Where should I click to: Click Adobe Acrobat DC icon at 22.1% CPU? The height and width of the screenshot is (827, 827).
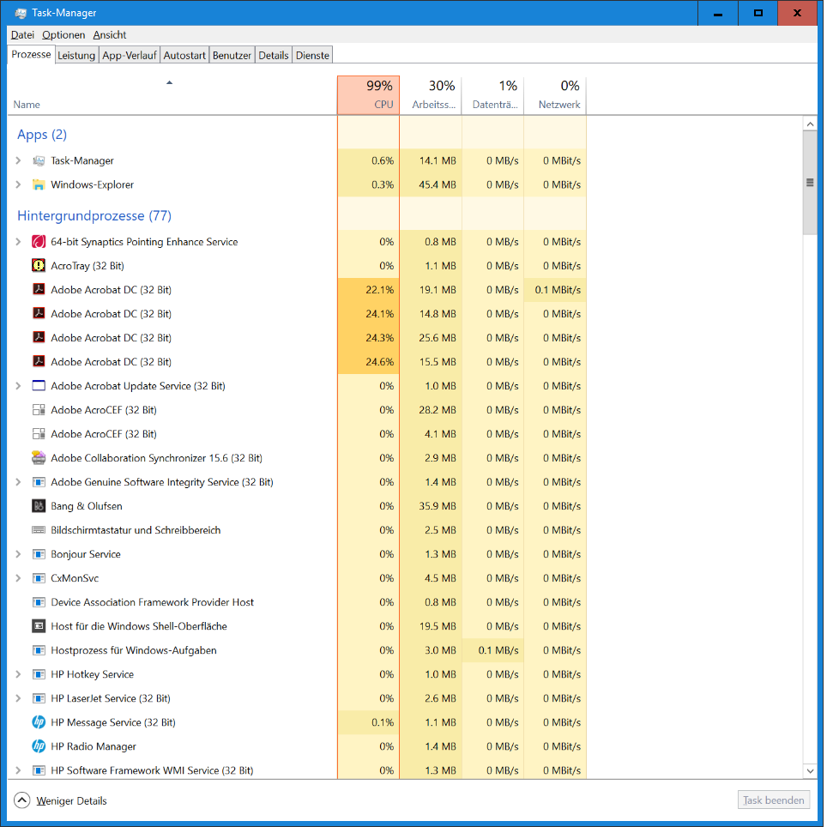pos(39,290)
